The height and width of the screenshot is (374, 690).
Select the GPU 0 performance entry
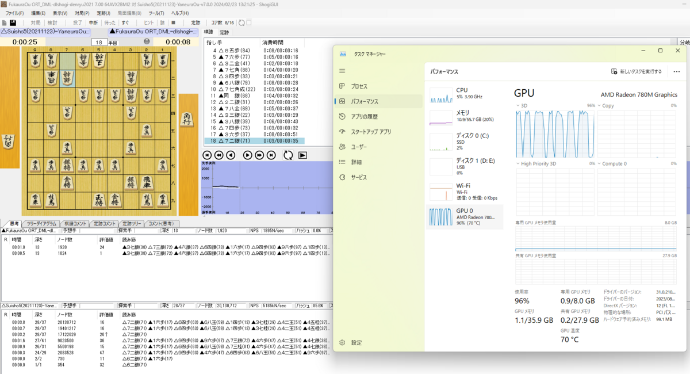465,217
